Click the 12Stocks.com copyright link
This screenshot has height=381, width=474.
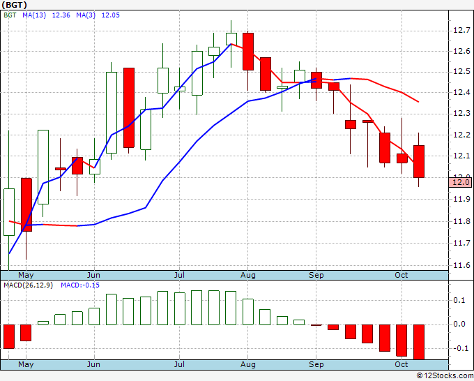pyautogui.click(x=445, y=375)
